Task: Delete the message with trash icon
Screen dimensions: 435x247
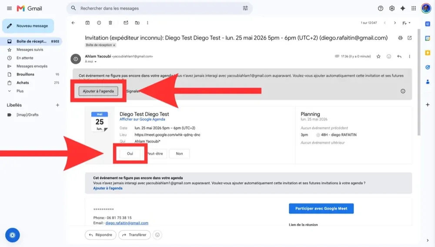Action: point(110,23)
